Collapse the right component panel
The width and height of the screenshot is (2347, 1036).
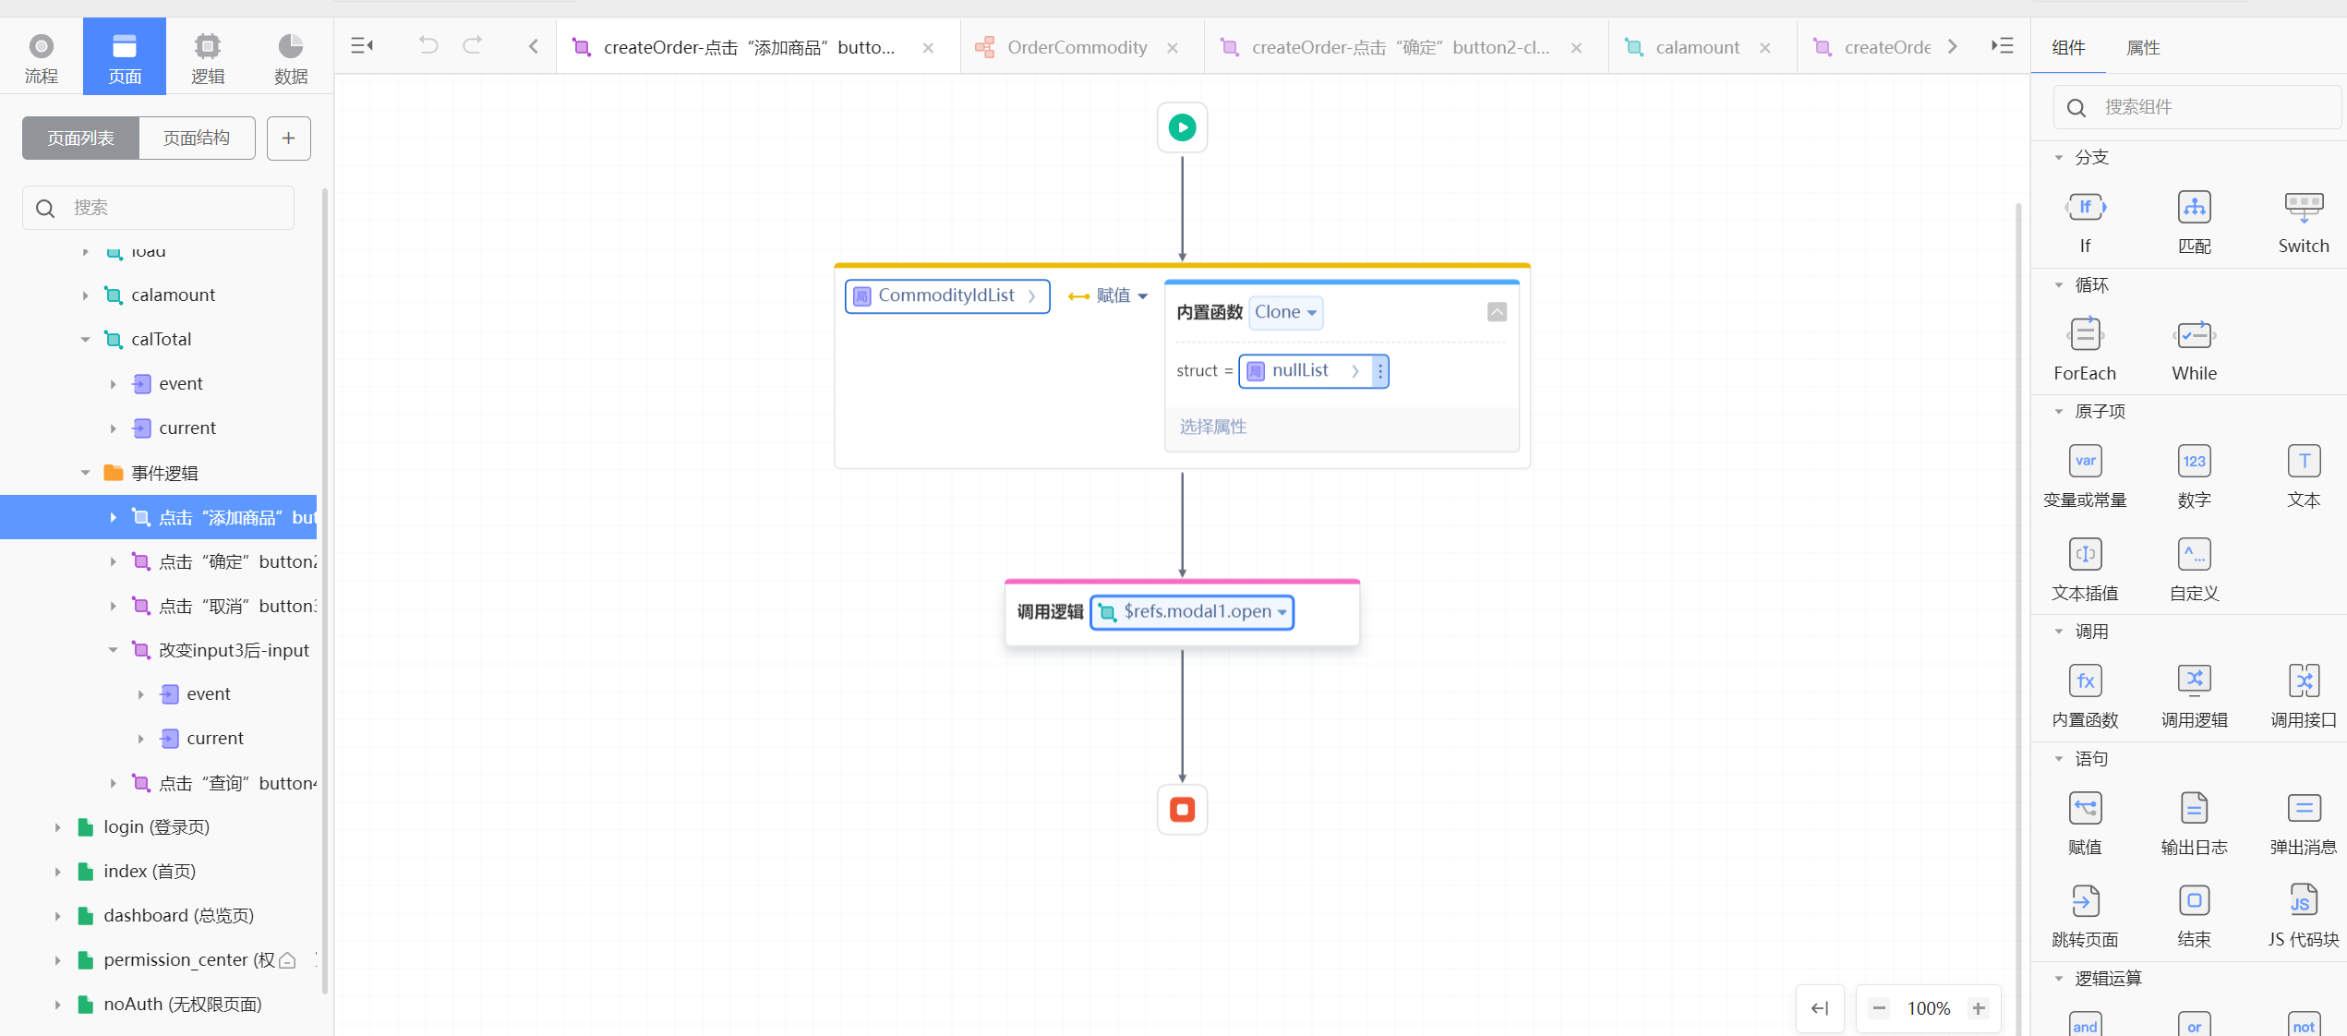[x=2002, y=45]
